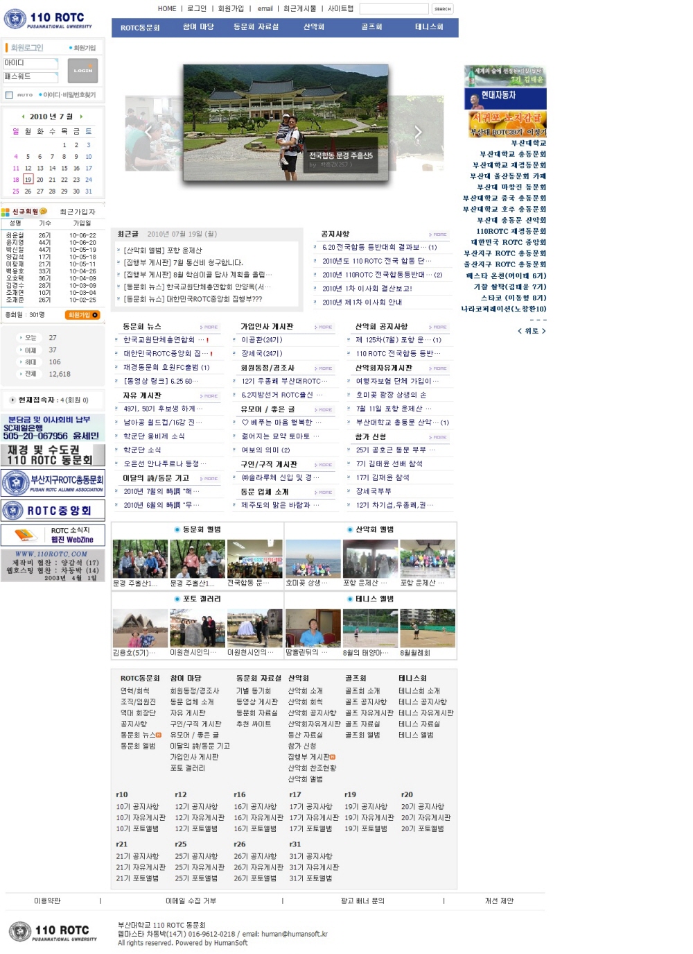Open the ROTC 소식지 WebZine banner
This screenshot has width=693, height=954.
(x=53, y=535)
